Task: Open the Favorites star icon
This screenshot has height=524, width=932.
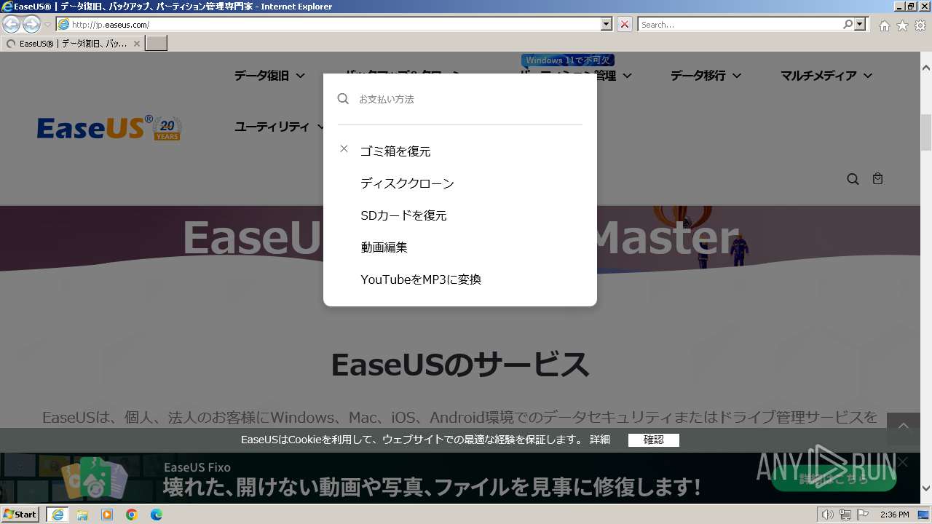Action: point(903,25)
